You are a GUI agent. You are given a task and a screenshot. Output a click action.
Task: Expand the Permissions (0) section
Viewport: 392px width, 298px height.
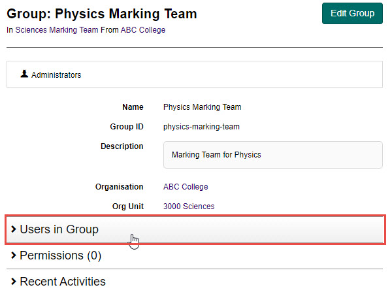pos(60,256)
